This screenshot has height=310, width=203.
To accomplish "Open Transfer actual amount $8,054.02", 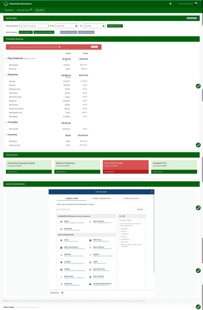I will coord(67,129).
